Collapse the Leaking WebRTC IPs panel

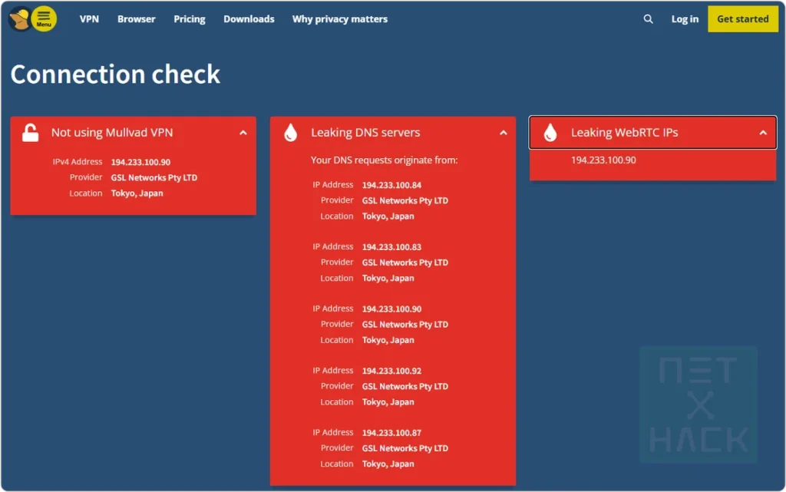[x=763, y=132]
